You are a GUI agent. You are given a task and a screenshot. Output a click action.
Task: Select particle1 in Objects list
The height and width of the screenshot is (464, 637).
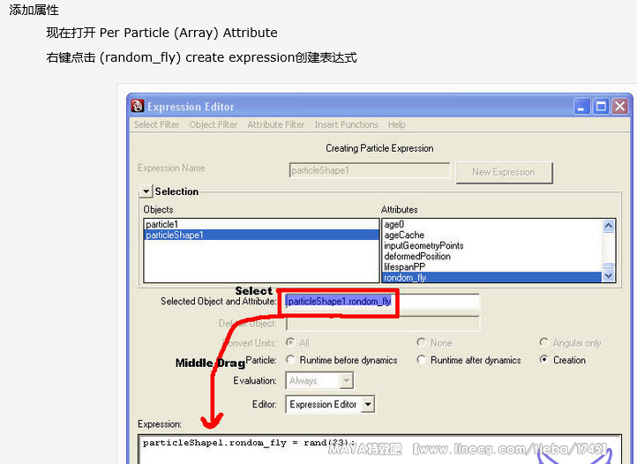(x=162, y=225)
